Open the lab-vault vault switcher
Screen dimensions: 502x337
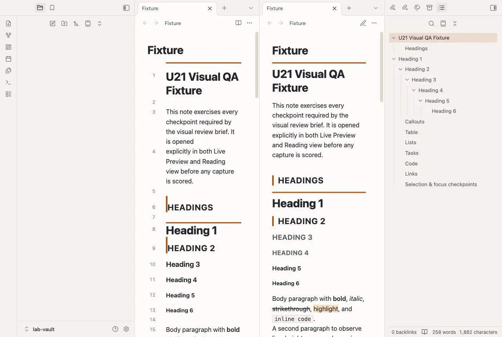coord(40,329)
